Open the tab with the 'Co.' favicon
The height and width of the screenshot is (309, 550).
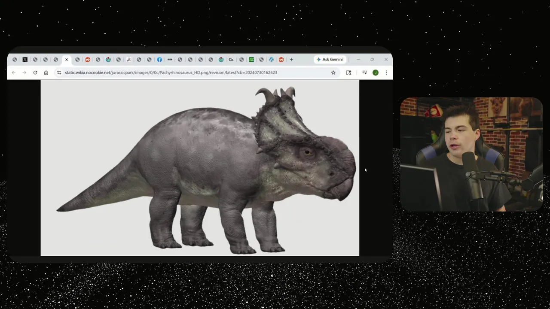point(231,60)
